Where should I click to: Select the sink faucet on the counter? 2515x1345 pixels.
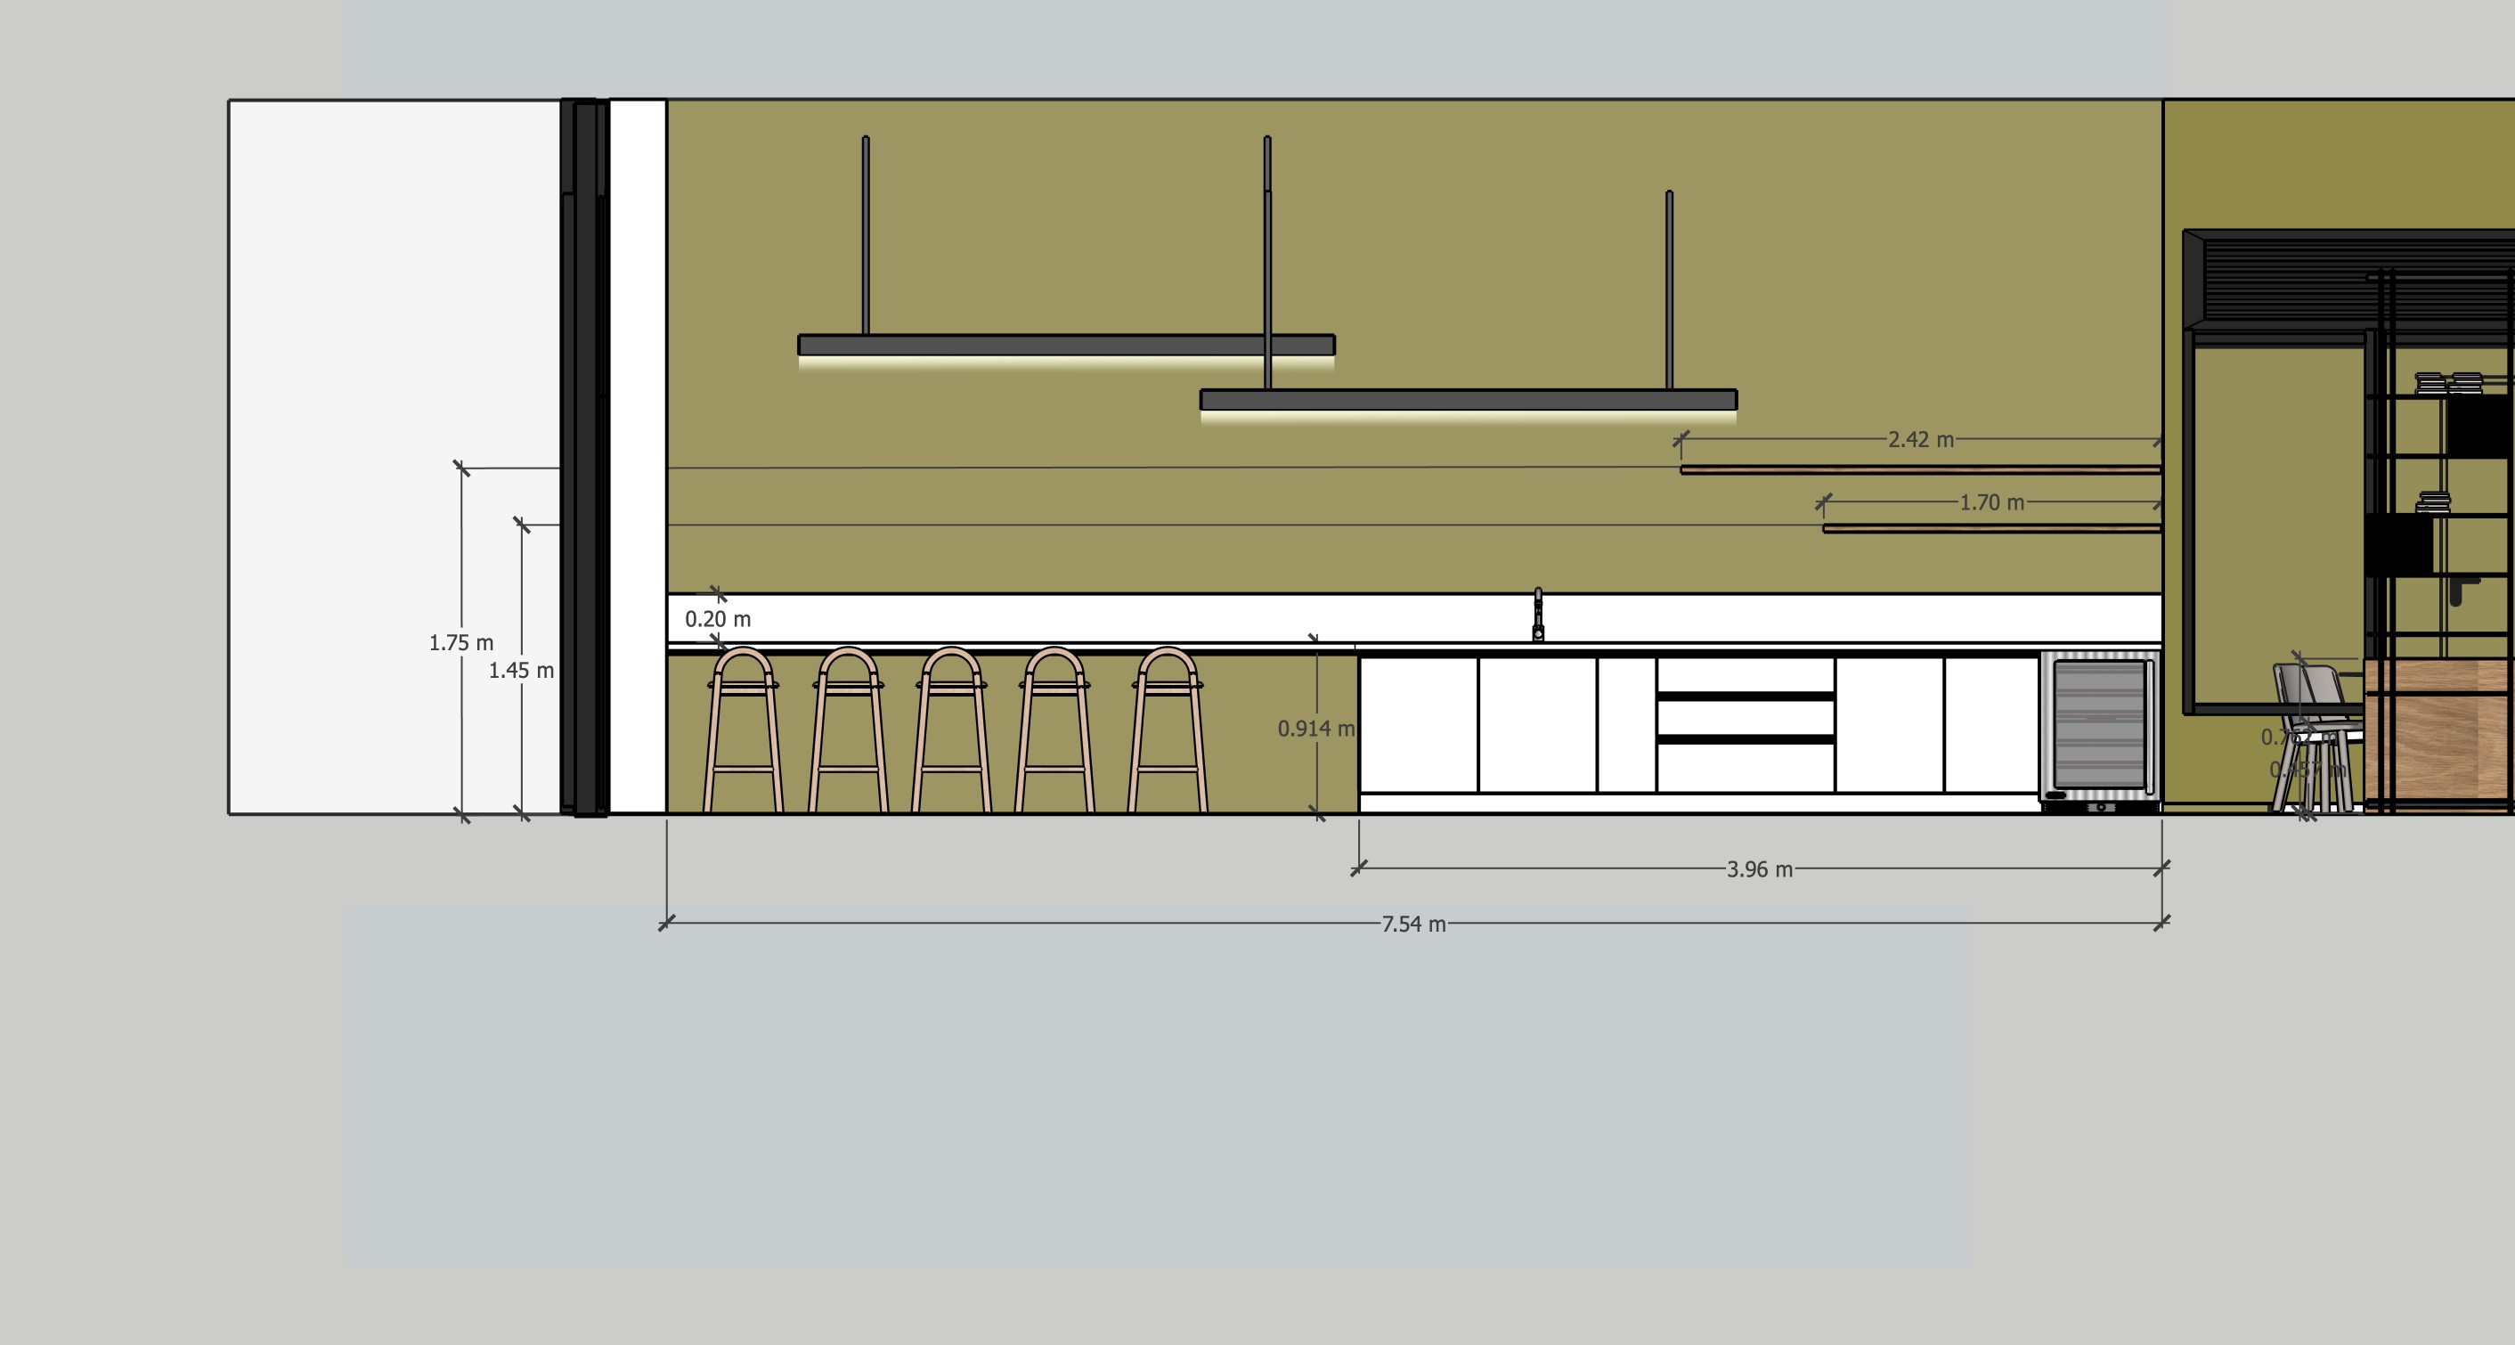click(x=1538, y=615)
